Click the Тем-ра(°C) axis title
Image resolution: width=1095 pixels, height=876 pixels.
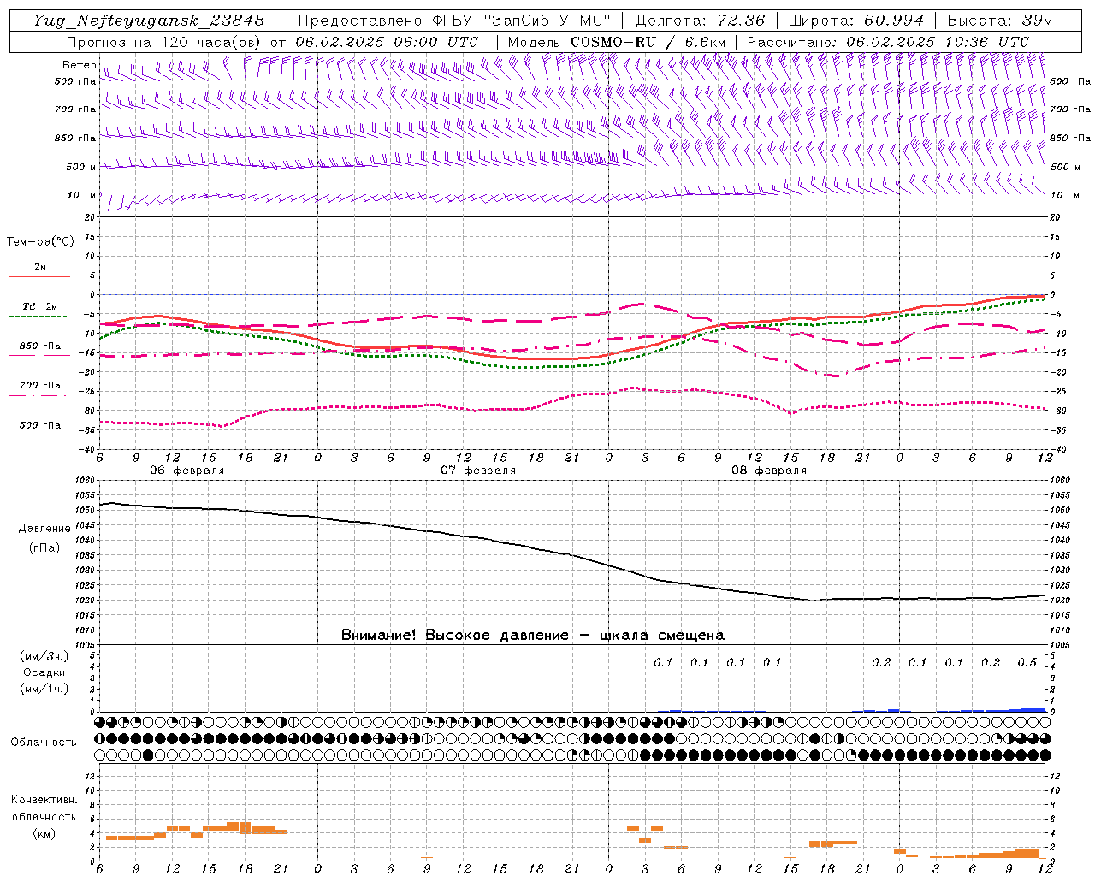click(40, 241)
